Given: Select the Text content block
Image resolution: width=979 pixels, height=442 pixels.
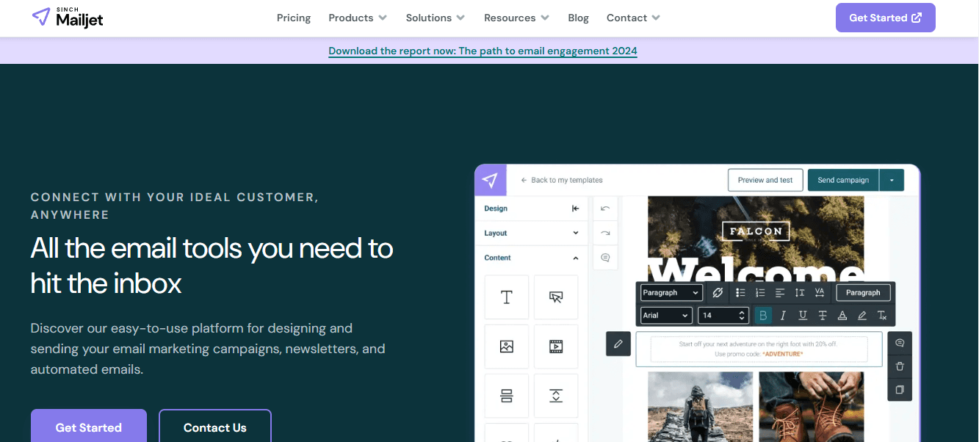Looking at the screenshot, I should click(507, 297).
